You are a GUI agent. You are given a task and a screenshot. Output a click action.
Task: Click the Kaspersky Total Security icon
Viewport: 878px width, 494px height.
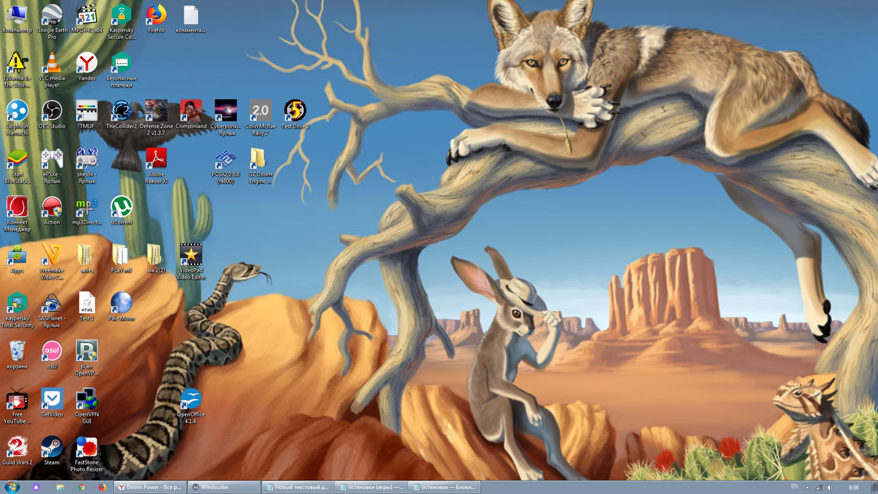click(17, 309)
